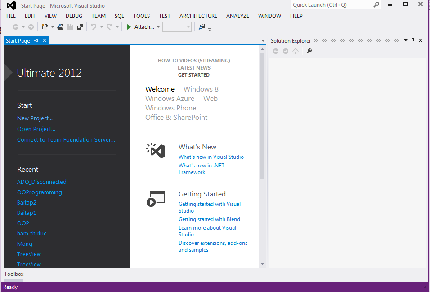Screen dimensions: 430x292
Task: Click the Find in Files toolbar icon
Action: click(202, 26)
